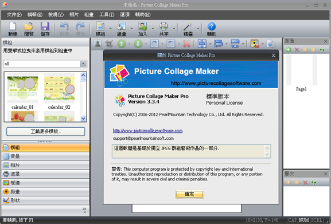Switch to the 形狀 sidebar tab
This screenshot has width=331, height=224.
point(45,201)
